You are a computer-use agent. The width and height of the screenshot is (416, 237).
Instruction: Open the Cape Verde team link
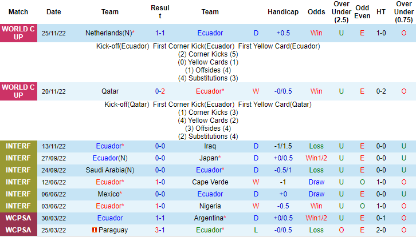click(210, 182)
